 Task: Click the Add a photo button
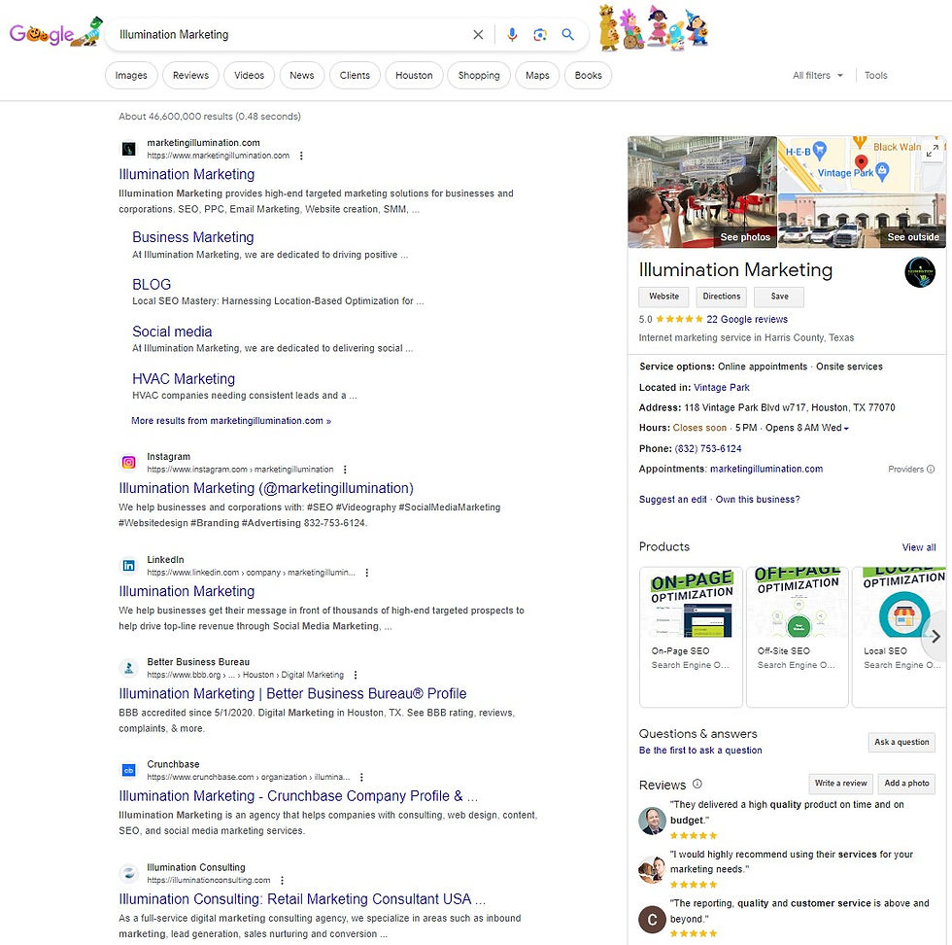coord(906,784)
